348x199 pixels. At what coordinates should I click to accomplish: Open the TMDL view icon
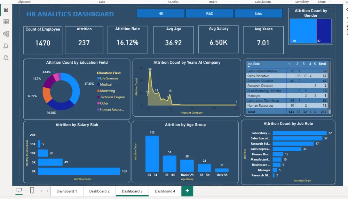point(6,58)
